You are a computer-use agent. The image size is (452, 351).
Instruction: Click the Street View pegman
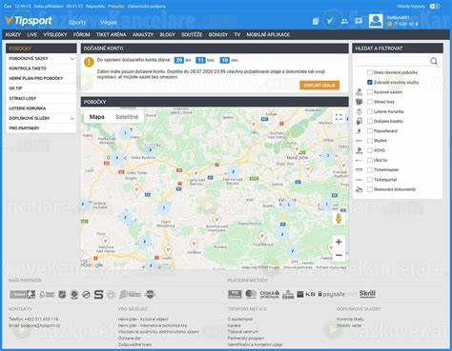click(x=339, y=219)
